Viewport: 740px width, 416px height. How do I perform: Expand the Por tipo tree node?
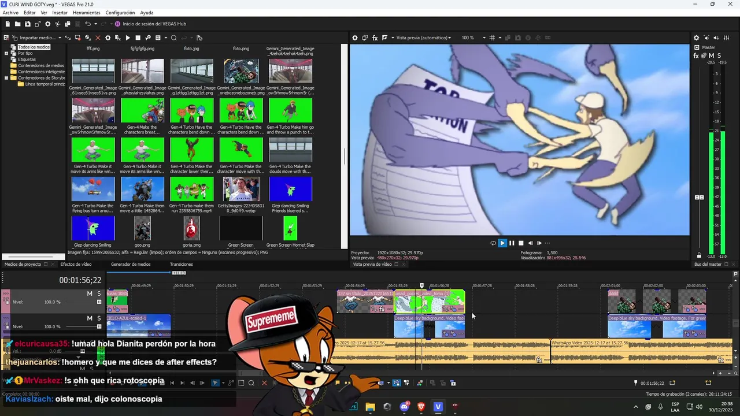pyautogui.click(x=6, y=53)
